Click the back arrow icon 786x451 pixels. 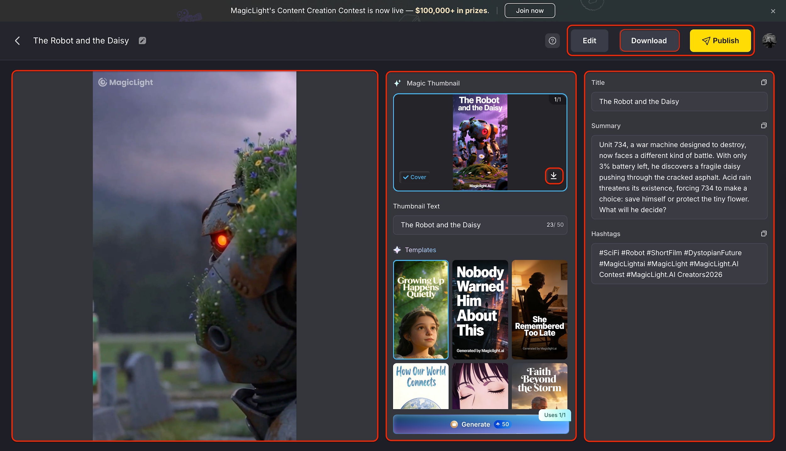point(18,41)
